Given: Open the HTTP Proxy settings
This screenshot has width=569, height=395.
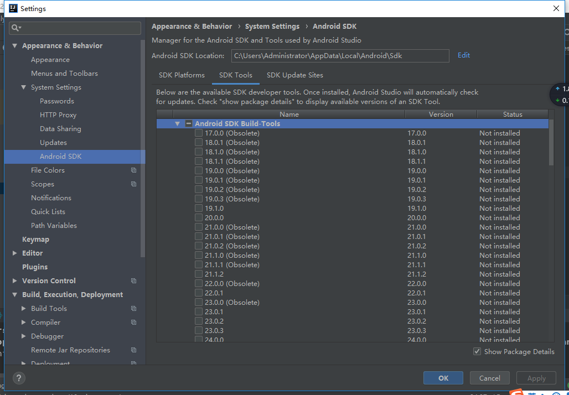Looking at the screenshot, I should [x=58, y=115].
